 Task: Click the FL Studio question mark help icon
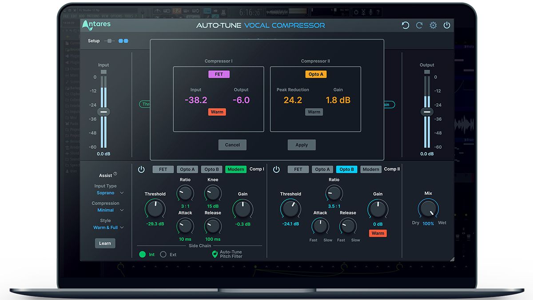tap(378, 12)
